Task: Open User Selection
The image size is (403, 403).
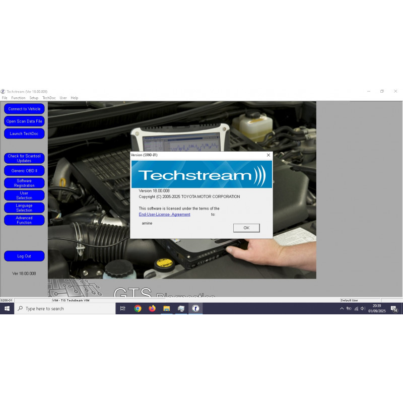Action: coord(24,195)
